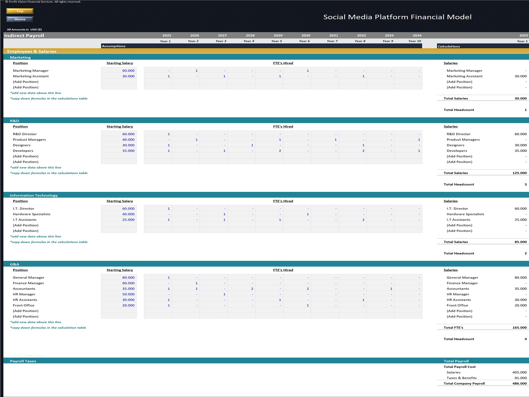The image size is (529, 397).
Task: Click the 2030 year column header
Action: pos(306,35)
